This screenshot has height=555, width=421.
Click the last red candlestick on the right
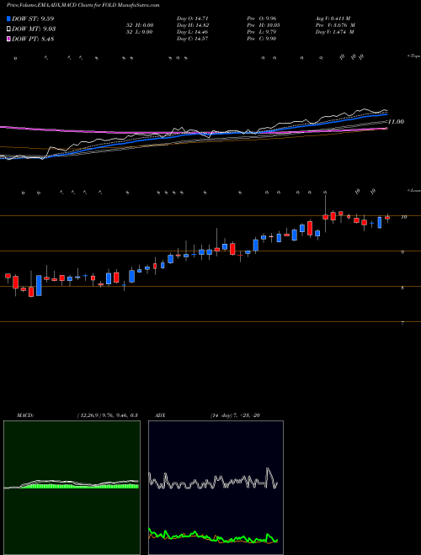(x=387, y=218)
